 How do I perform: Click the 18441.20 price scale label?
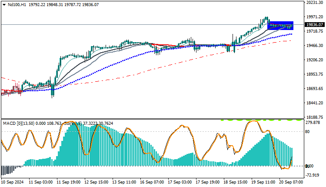(x=315, y=103)
